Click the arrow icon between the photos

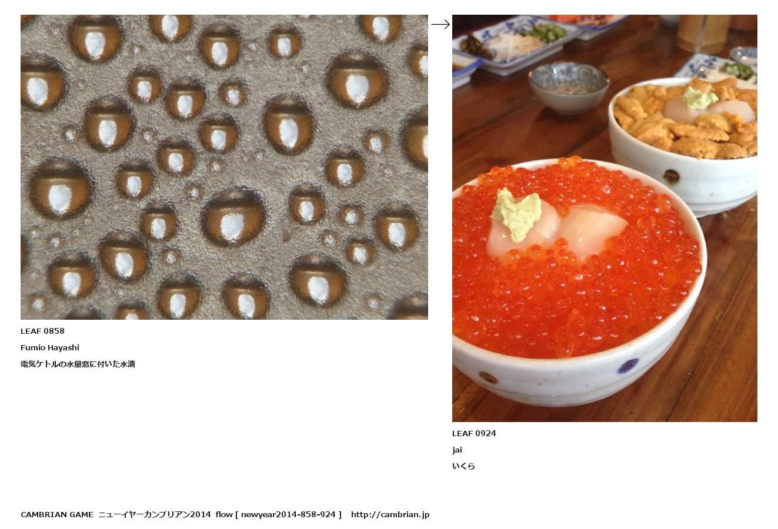coord(440,24)
